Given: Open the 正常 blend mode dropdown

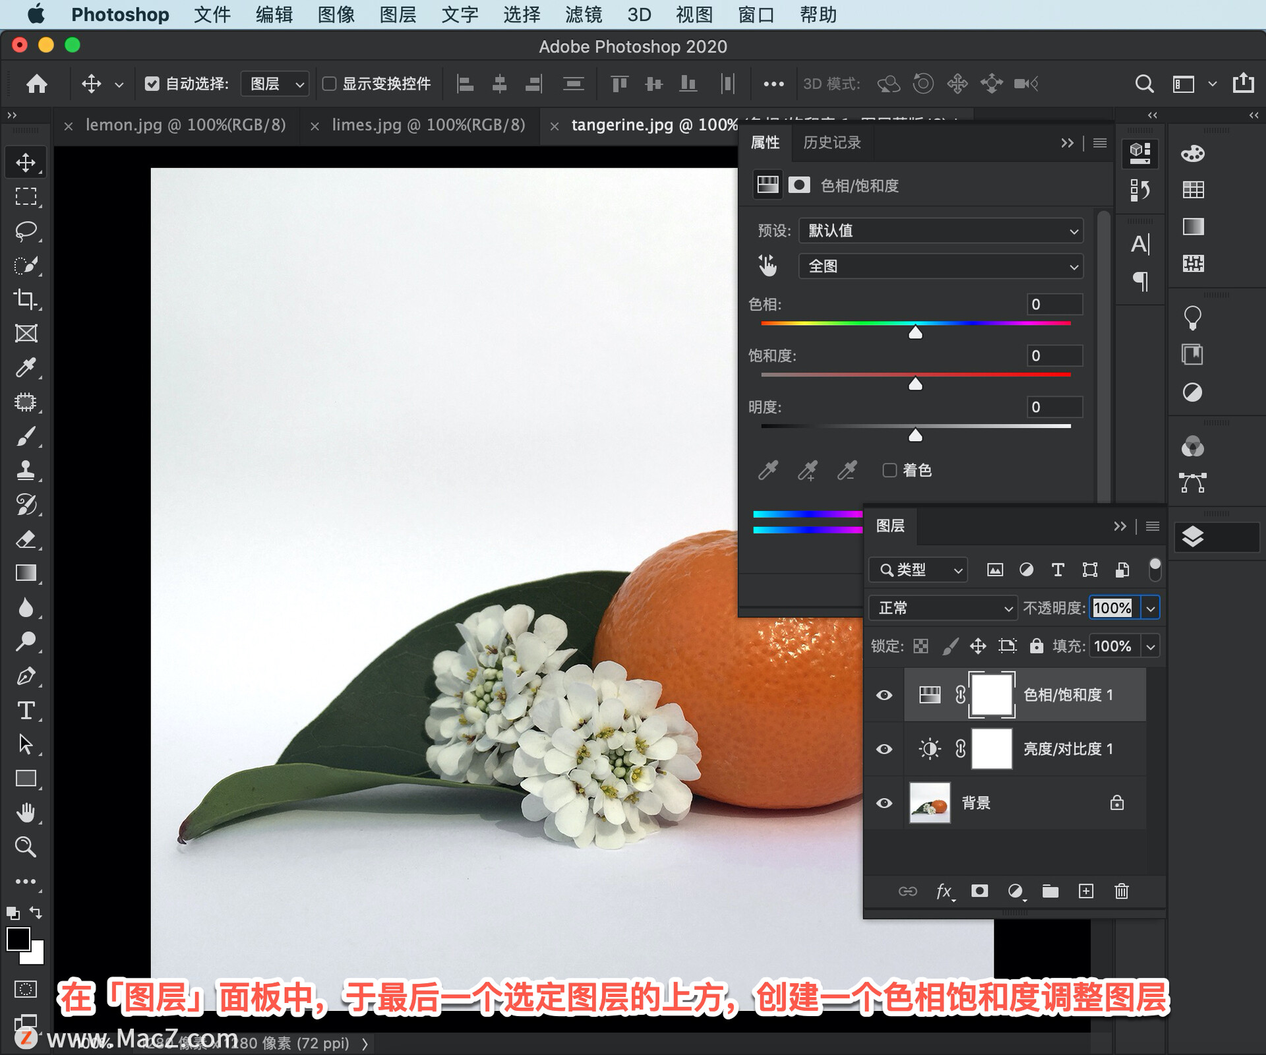Looking at the screenshot, I should [x=942, y=608].
